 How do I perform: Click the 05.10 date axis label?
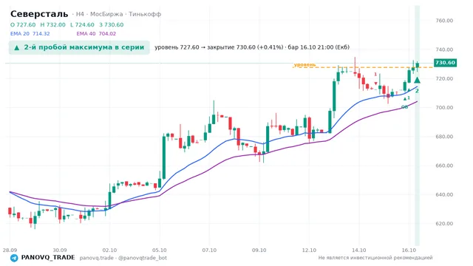point(160,250)
